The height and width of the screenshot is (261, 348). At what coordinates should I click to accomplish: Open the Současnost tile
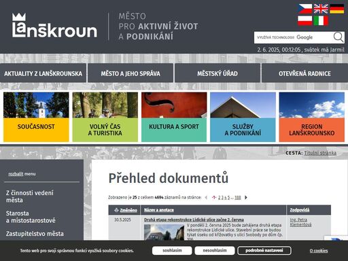click(x=36, y=117)
